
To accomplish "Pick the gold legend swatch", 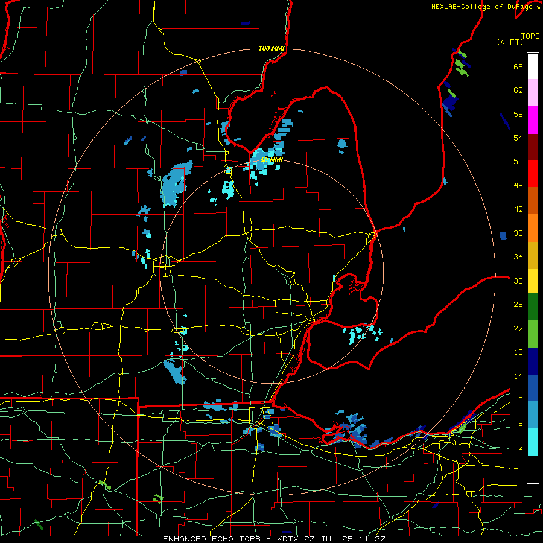I will point(533,255).
